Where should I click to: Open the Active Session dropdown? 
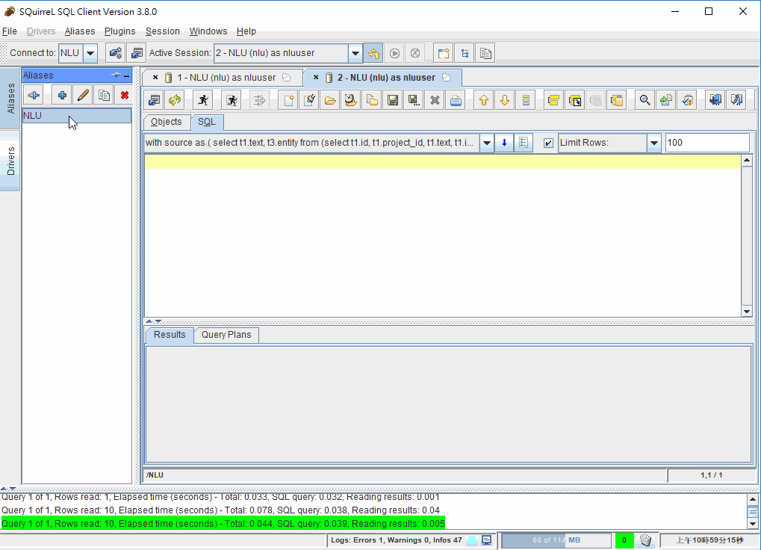coord(355,53)
